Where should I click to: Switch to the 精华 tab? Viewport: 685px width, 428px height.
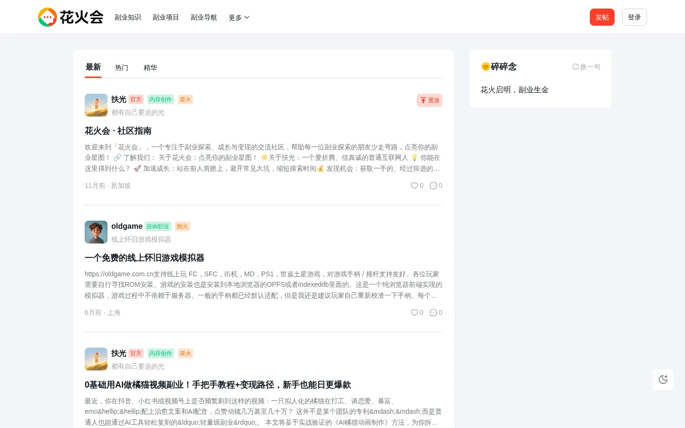(x=150, y=68)
